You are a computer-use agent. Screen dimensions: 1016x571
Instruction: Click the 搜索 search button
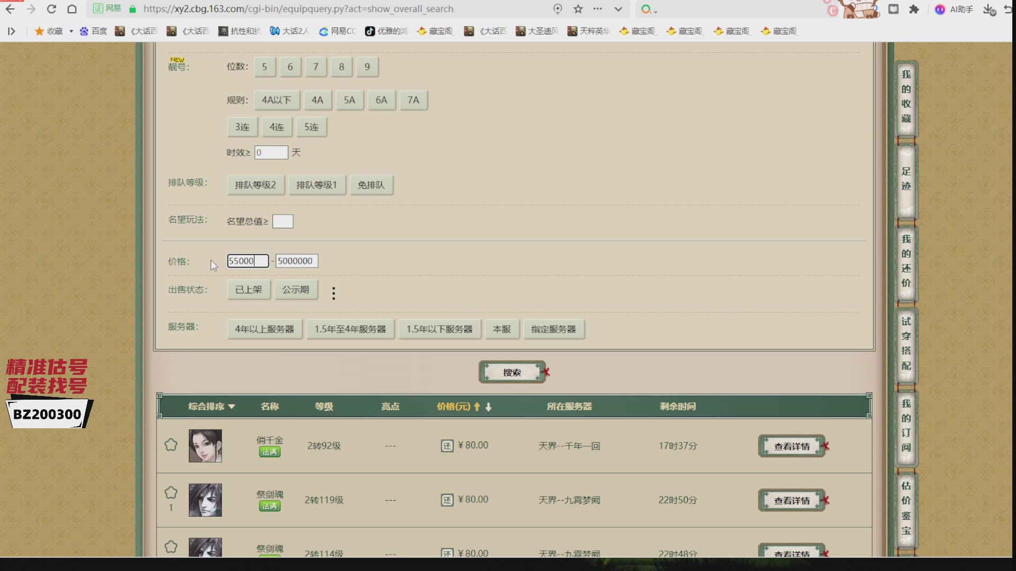coord(512,372)
